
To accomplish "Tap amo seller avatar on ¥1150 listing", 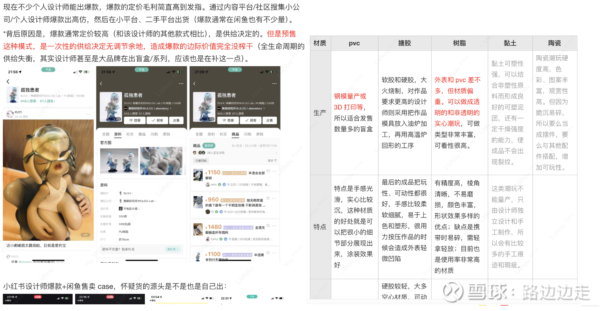I will point(208,185).
